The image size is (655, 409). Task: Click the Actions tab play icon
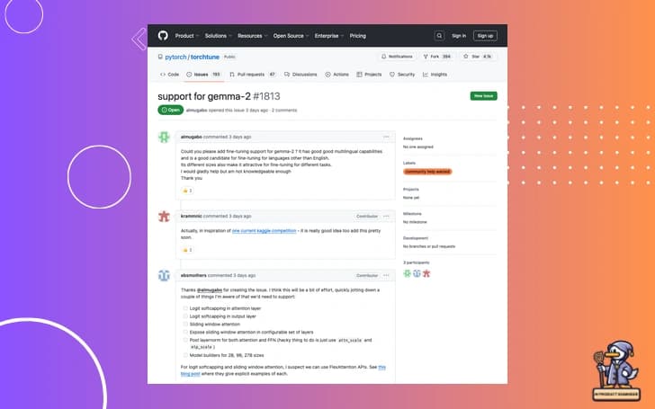tap(327, 75)
